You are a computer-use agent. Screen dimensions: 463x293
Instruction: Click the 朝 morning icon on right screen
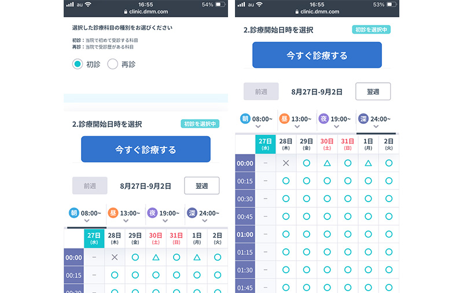pos(245,118)
